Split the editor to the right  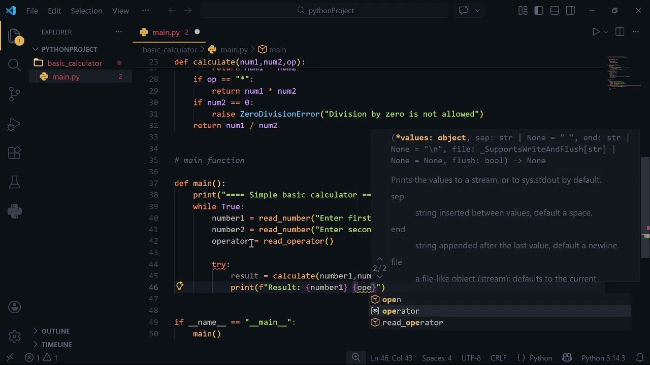point(620,32)
